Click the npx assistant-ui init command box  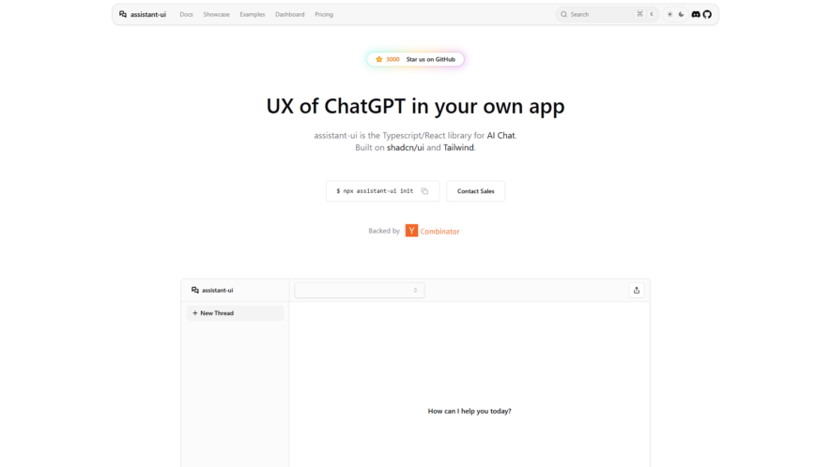tap(383, 191)
